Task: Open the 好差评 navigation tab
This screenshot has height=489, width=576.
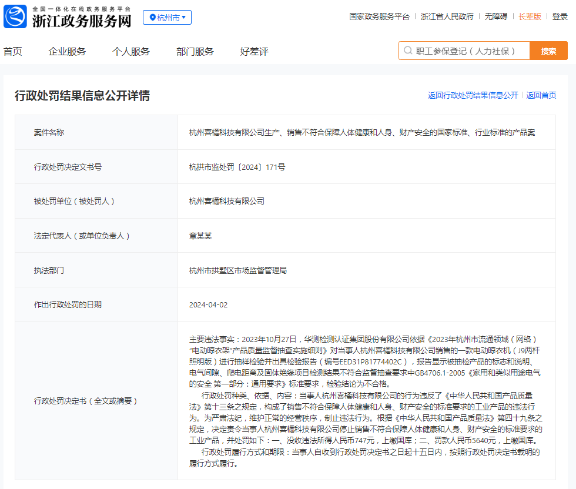Action: [x=254, y=52]
